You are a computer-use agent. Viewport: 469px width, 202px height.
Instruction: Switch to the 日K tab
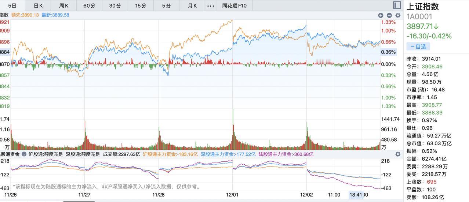(38, 5)
